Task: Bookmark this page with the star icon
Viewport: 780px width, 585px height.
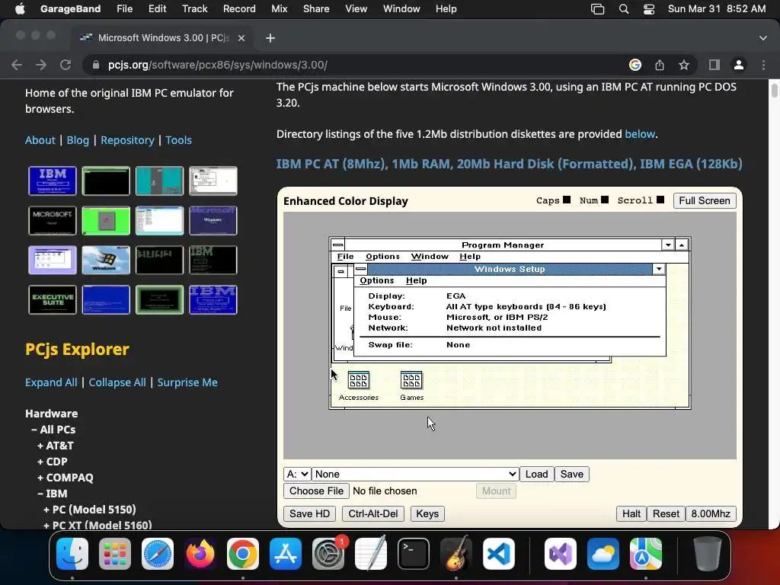Action: tap(684, 65)
